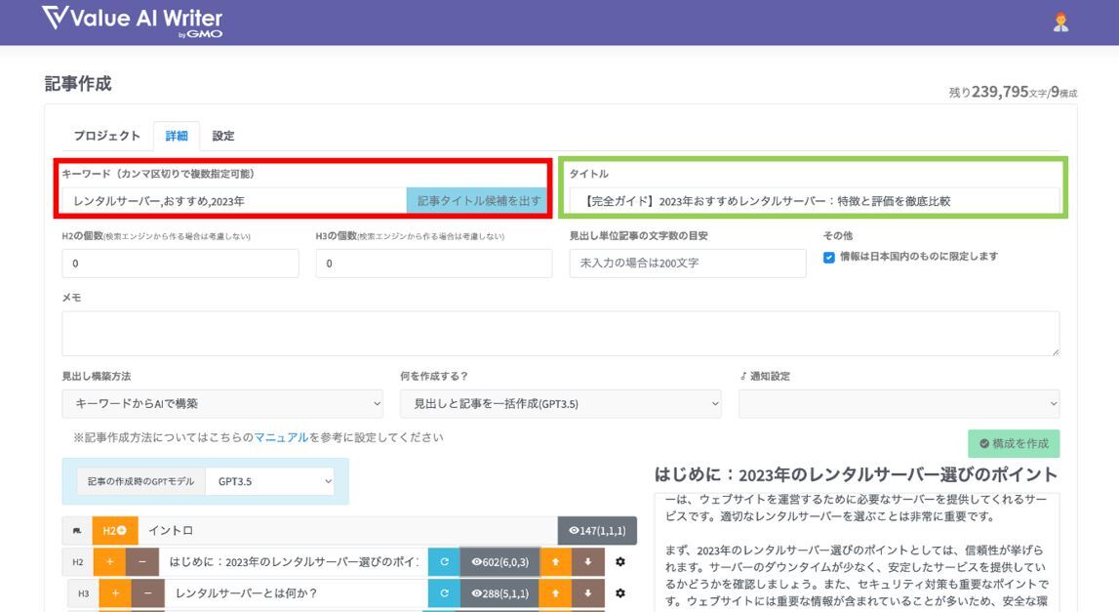This screenshot has height=612, width=1119.
Task: Move はじめに heading down
Action: point(588,562)
